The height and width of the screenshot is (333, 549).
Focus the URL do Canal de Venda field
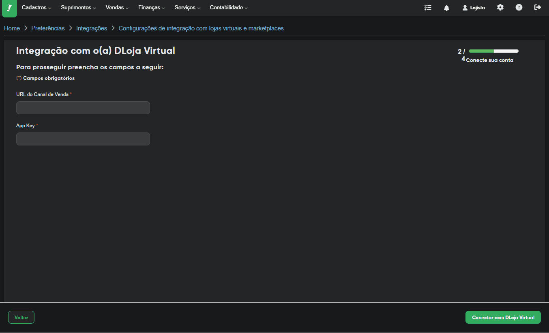coord(83,108)
